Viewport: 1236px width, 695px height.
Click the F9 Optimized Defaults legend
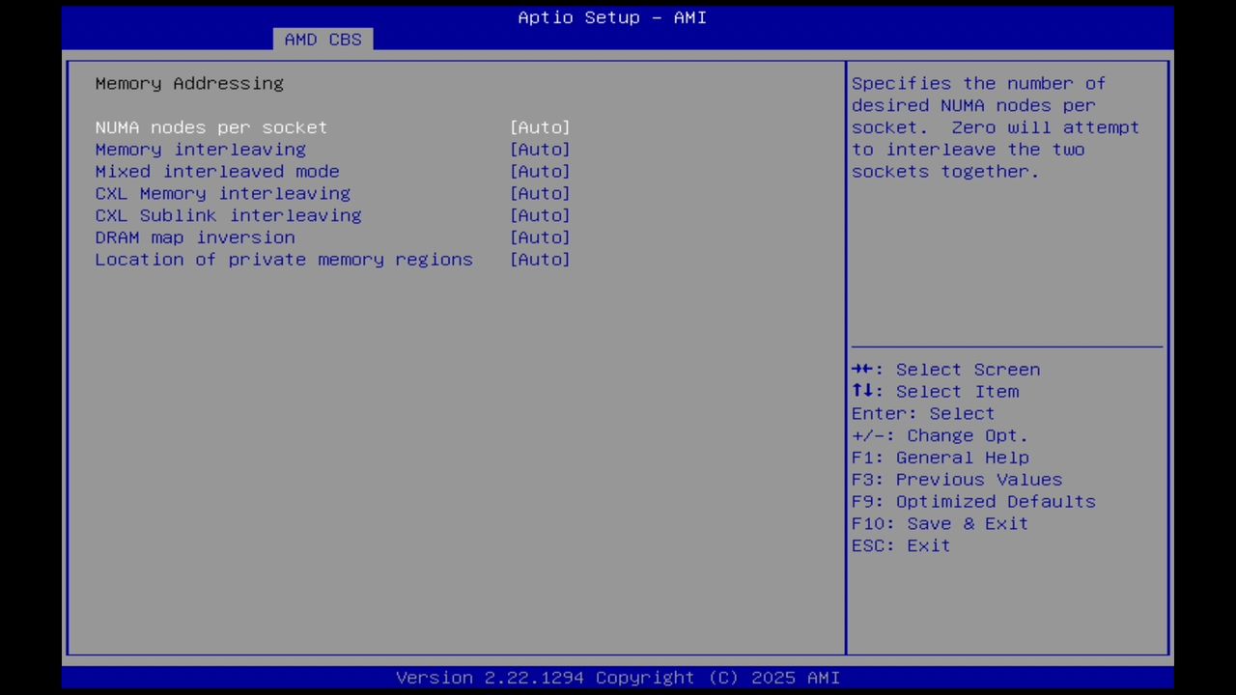[972, 501]
